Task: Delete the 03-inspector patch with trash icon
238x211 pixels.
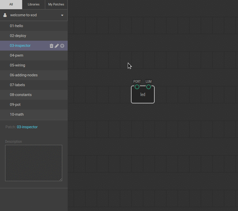Action: coord(51,46)
